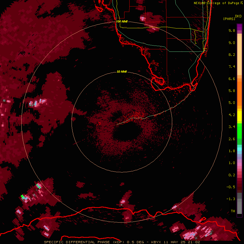Pick the purple band at legend top

(x=239, y=27)
